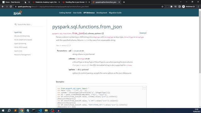
Task: Close the Databricks Academy Login tab
Action: pos(59,2)
